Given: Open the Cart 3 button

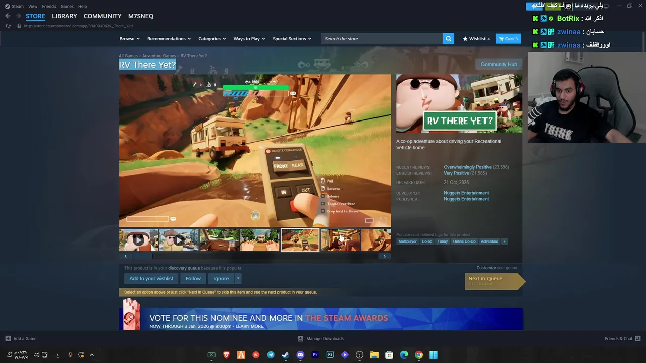Looking at the screenshot, I should click(x=508, y=39).
